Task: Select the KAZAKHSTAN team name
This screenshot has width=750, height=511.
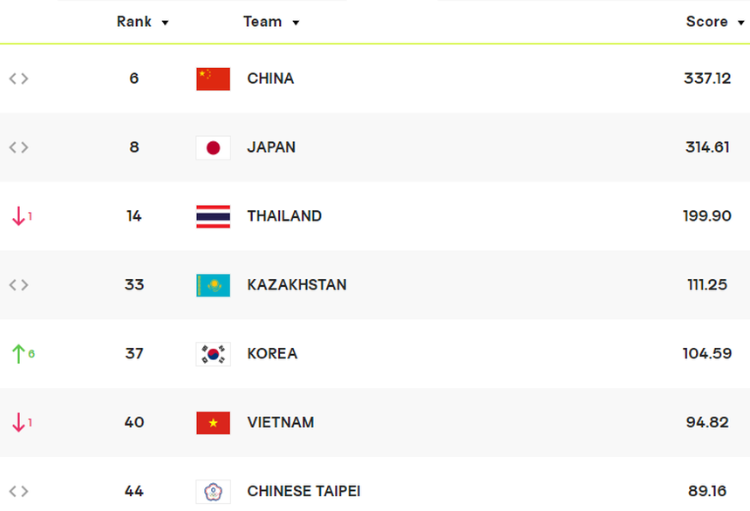Action: point(297,285)
